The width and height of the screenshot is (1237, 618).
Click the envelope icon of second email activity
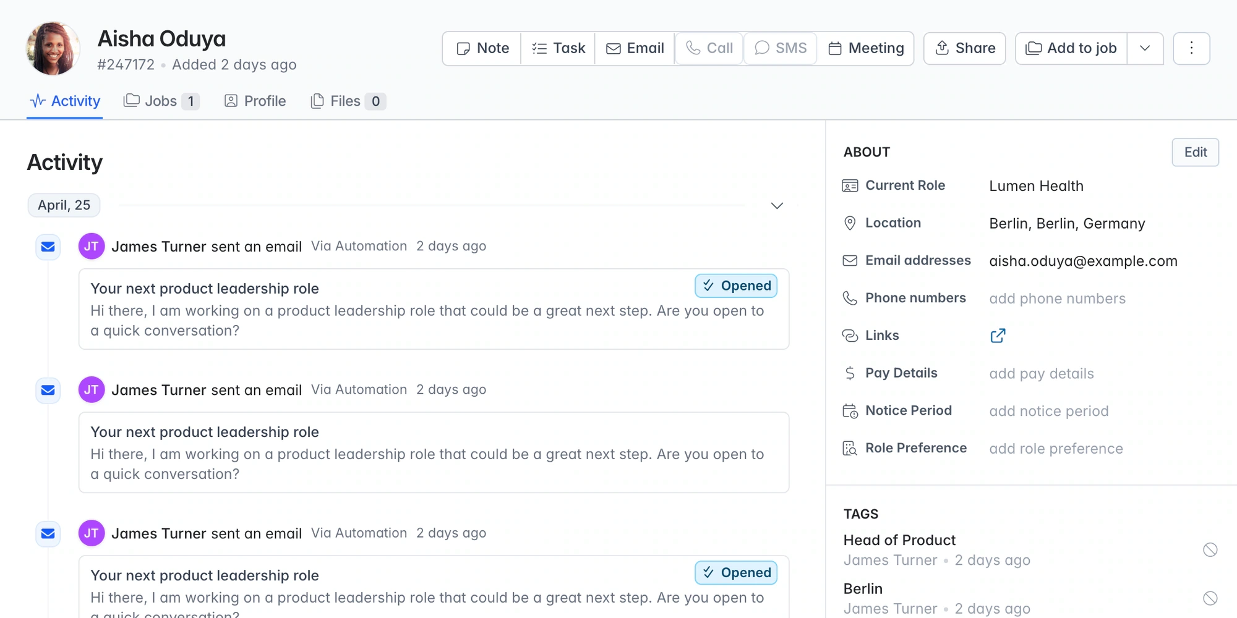[x=48, y=391]
